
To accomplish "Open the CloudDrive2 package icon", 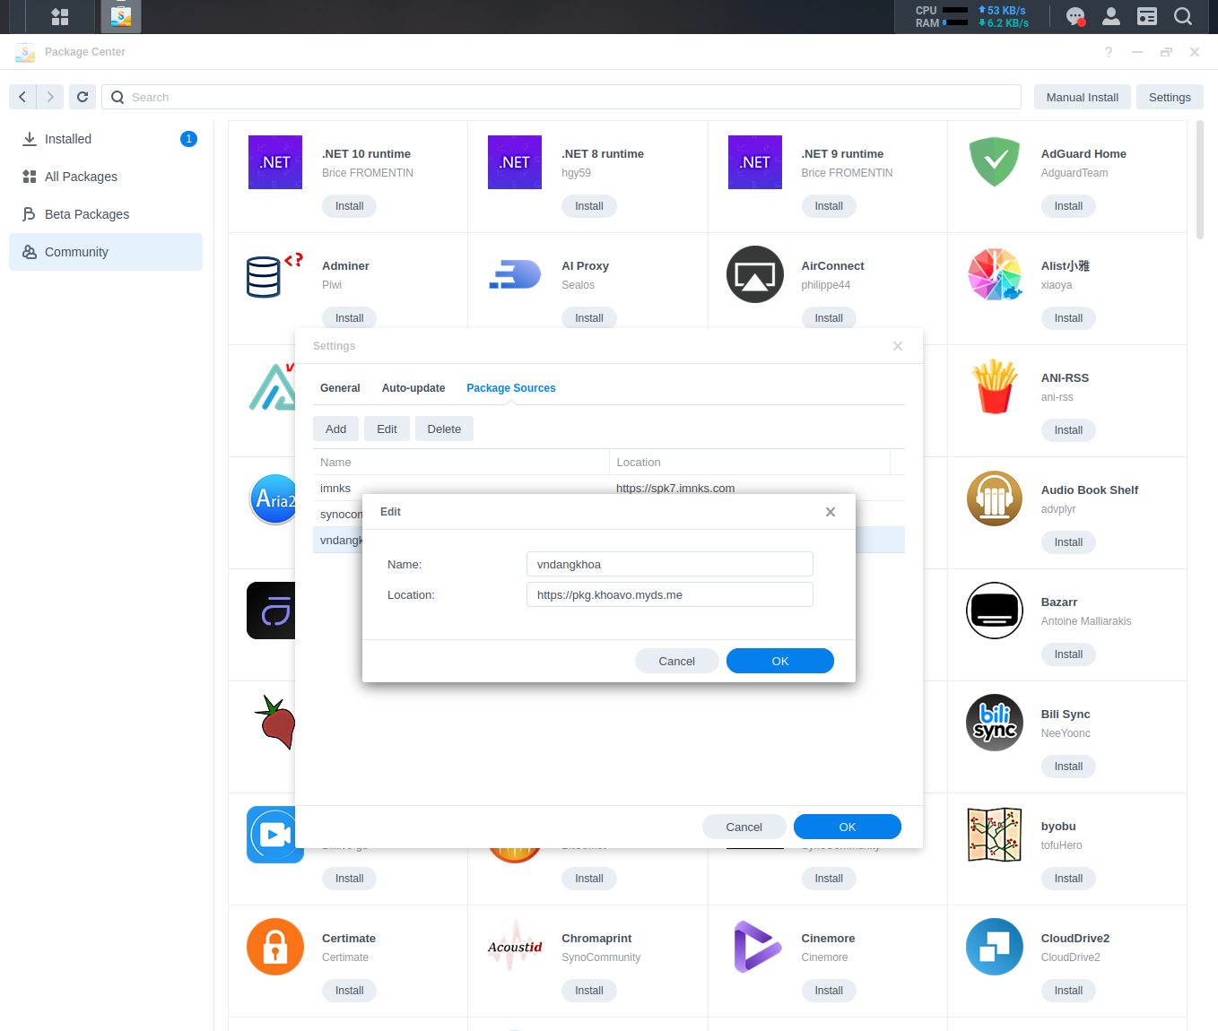I will [x=995, y=947].
